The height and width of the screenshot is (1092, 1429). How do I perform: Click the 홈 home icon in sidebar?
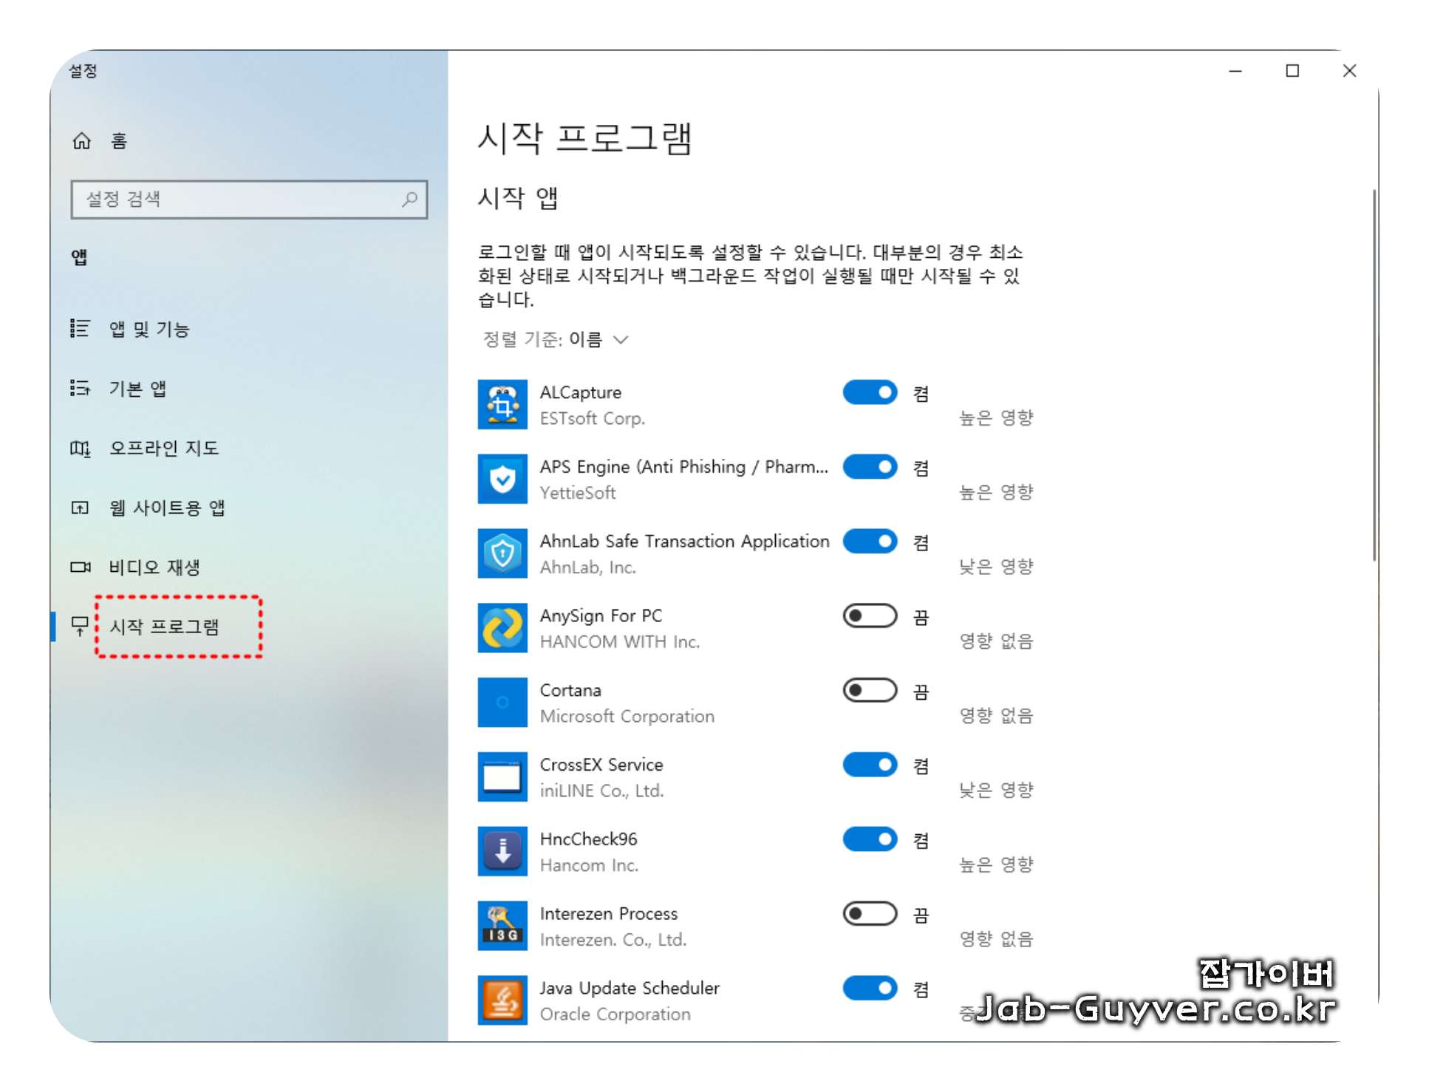81,140
